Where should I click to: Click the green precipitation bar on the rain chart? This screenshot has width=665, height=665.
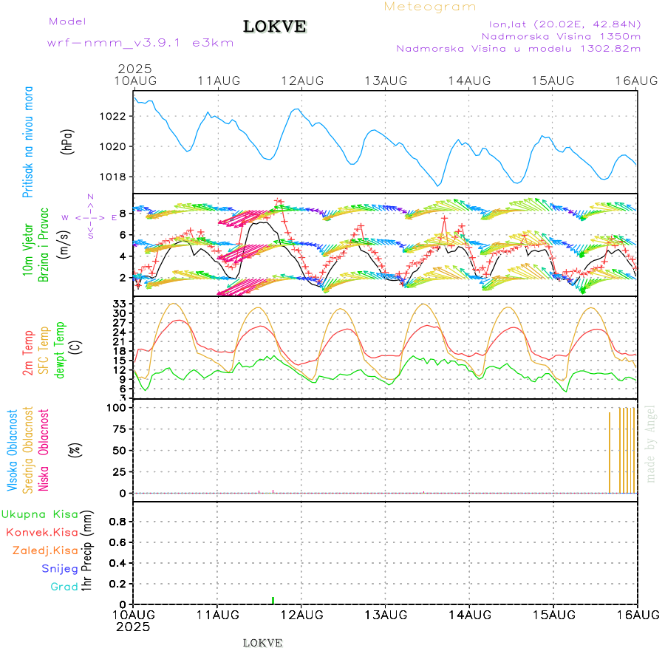(273, 600)
